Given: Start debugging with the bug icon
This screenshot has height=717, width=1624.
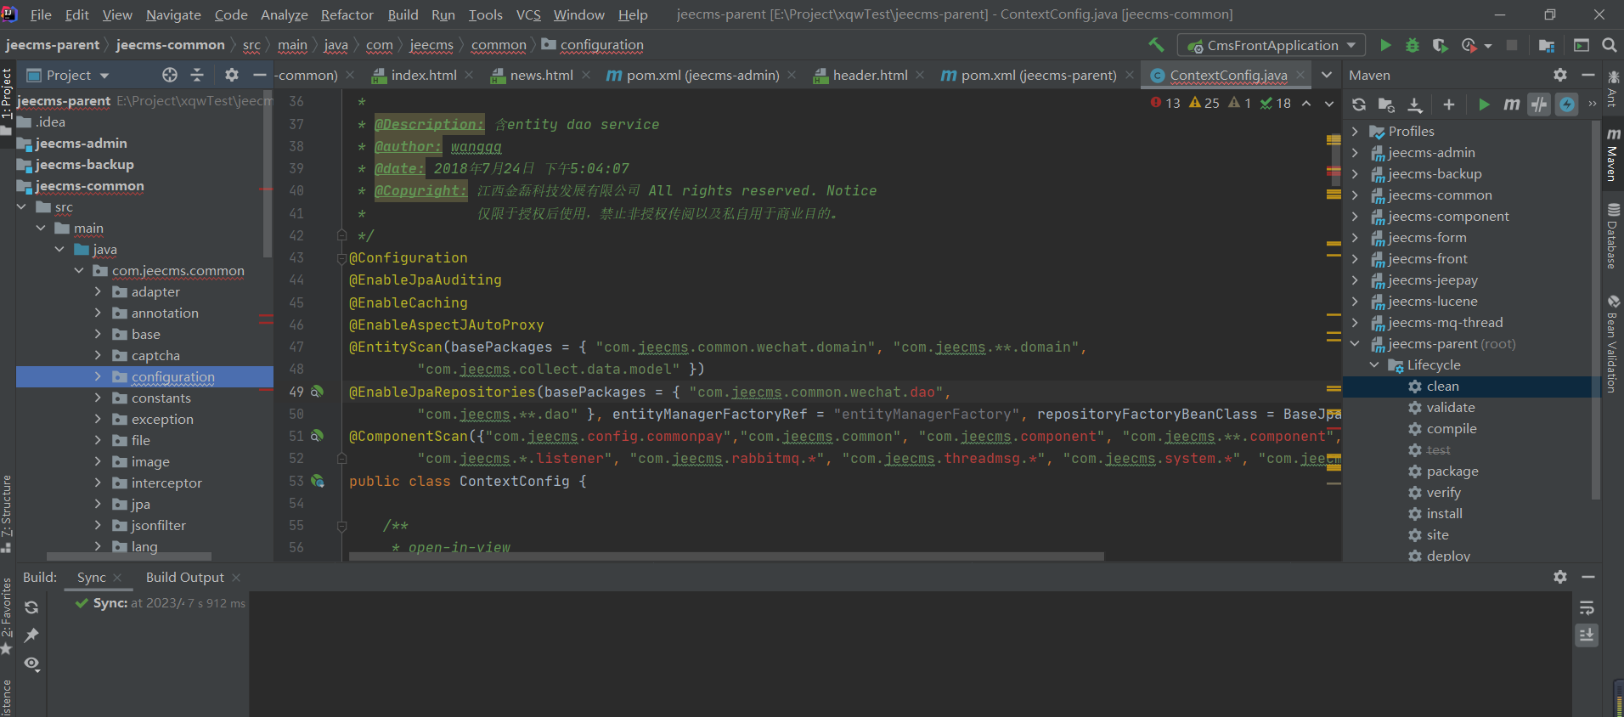Looking at the screenshot, I should [1413, 46].
